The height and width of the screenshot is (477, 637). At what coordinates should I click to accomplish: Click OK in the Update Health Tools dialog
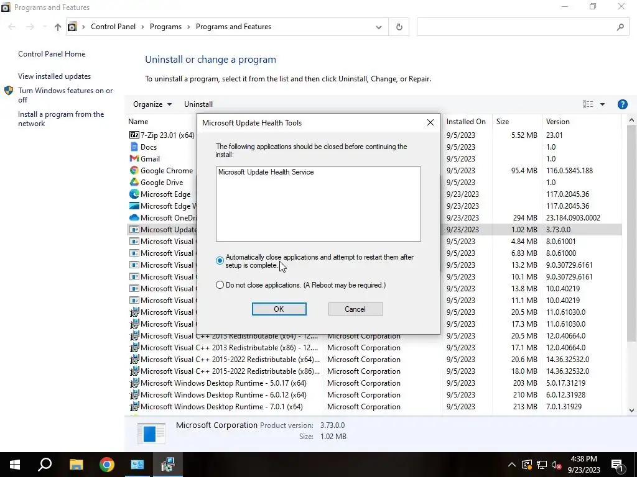click(279, 309)
